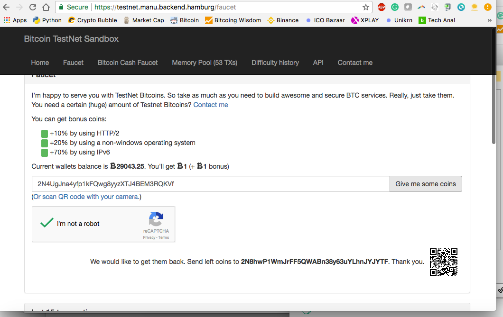The width and height of the screenshot is (503, 317).
Task: Click the wallet address input field
Action: (x=211, y=184)
